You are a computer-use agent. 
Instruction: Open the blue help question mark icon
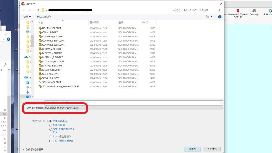220,17
